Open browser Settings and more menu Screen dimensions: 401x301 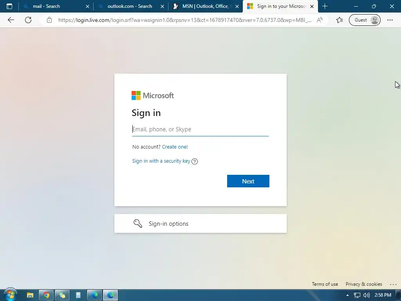coord(390,20)
